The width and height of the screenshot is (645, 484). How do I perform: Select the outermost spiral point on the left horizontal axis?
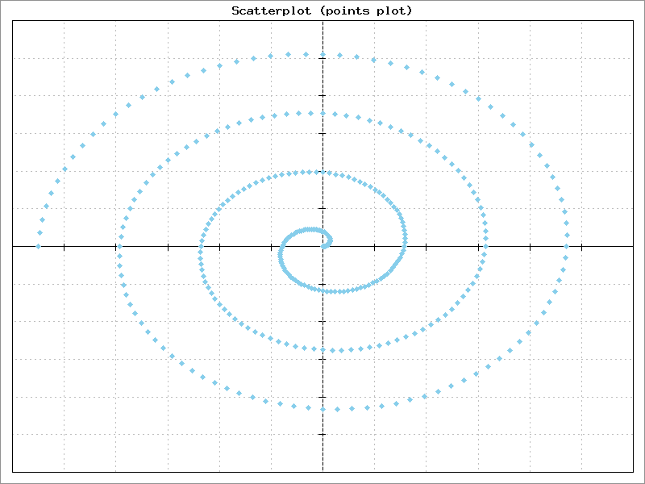(38, 246)
